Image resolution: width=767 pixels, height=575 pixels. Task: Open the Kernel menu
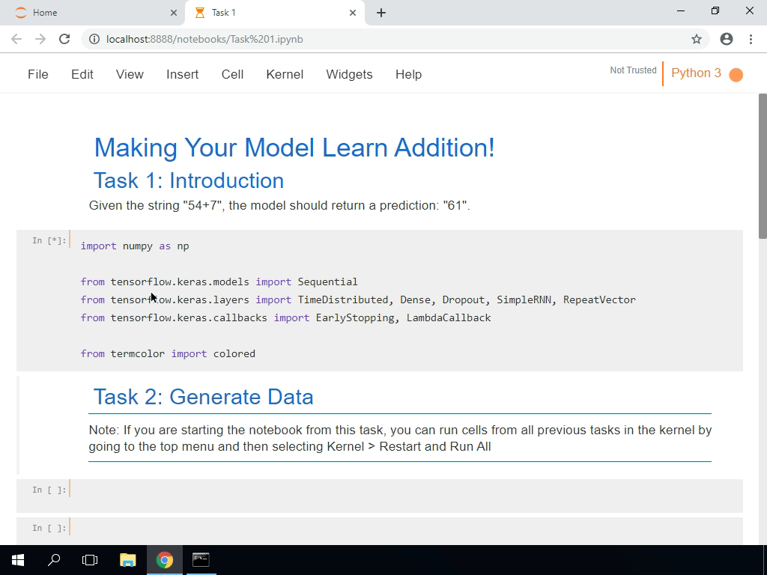[x=284, y=74]
